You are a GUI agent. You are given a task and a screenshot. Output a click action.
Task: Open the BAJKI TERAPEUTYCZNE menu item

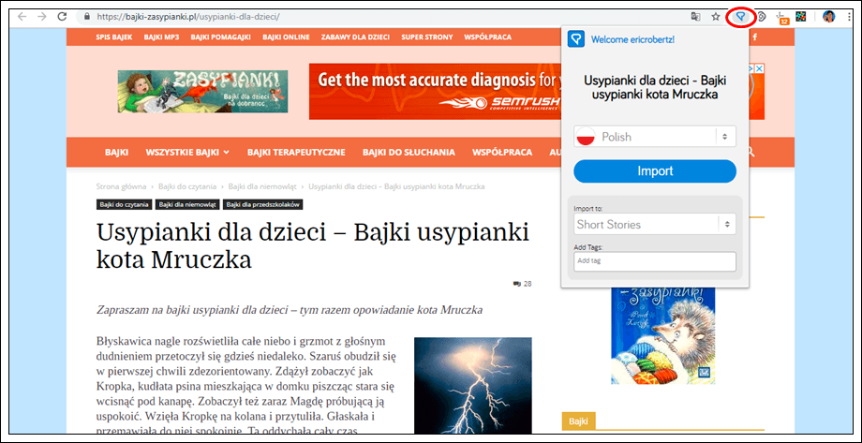point(296,152)
